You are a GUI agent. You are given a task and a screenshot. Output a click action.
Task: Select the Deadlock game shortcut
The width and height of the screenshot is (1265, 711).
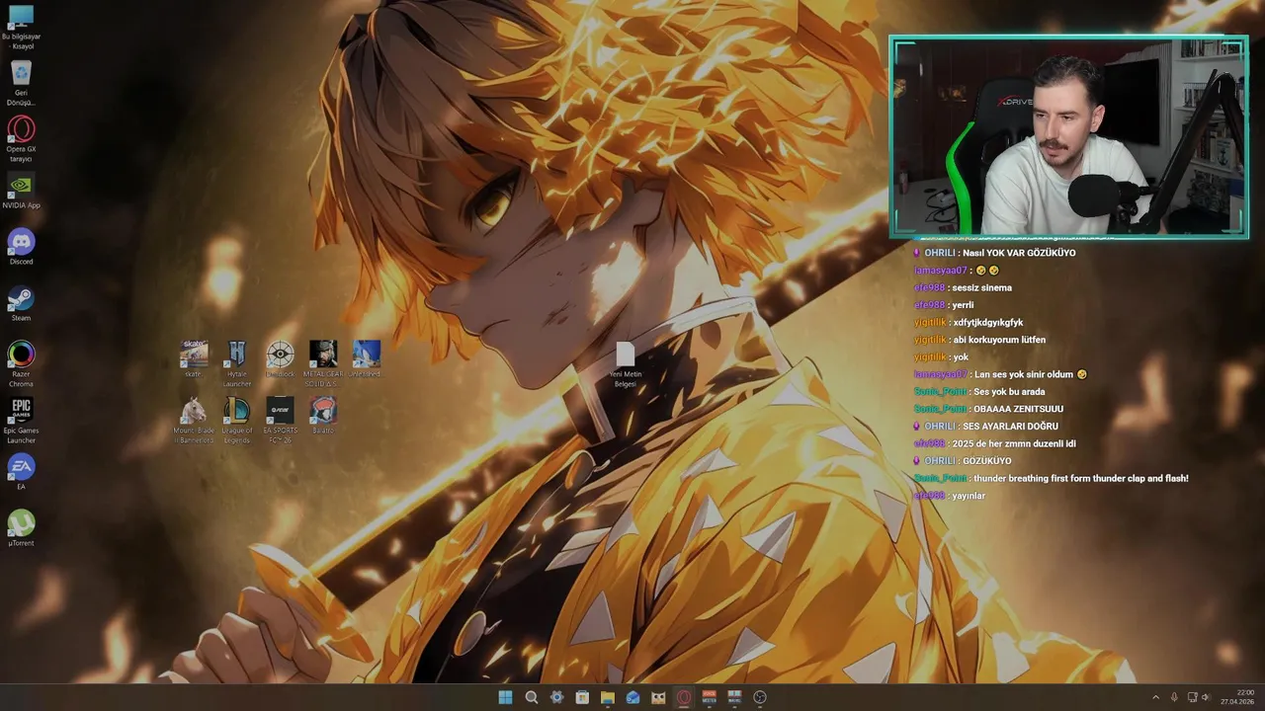point(280,359)
